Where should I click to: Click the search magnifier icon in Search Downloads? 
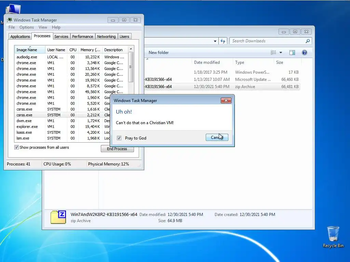click(x=308, y=41)
